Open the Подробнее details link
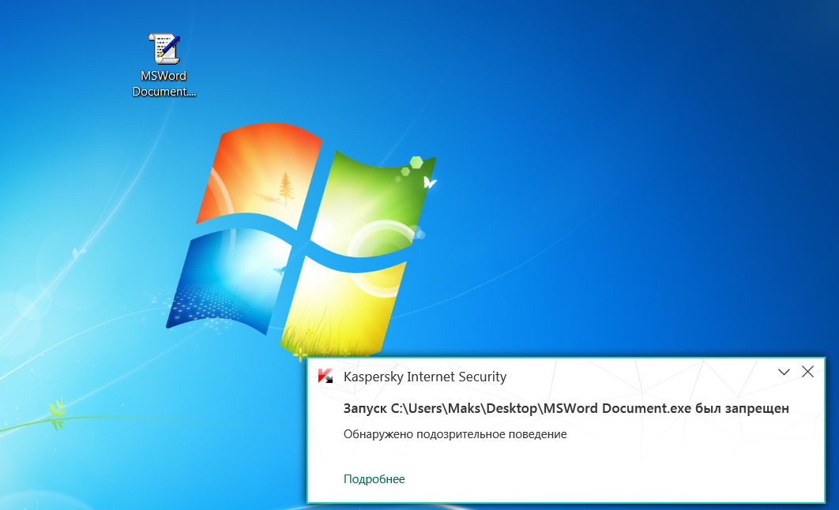Viewport: 839px width, 510px height. 374,479
